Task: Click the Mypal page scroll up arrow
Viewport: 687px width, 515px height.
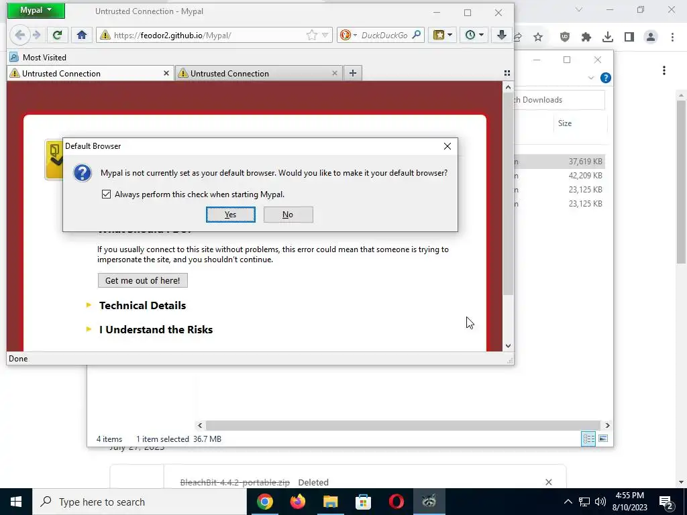Action: [508, 87]
